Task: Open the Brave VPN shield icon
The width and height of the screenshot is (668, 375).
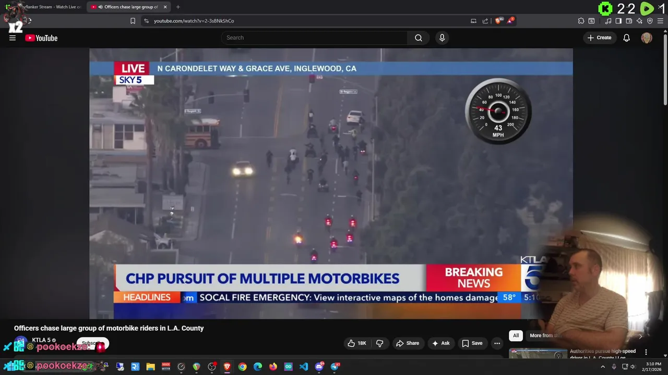Action: click(650, 21)
